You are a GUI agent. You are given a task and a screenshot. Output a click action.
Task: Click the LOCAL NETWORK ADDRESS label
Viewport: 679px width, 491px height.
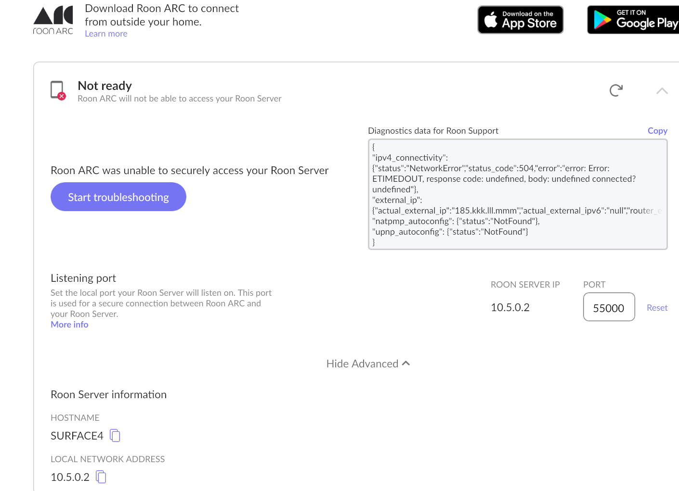(107, 459)
